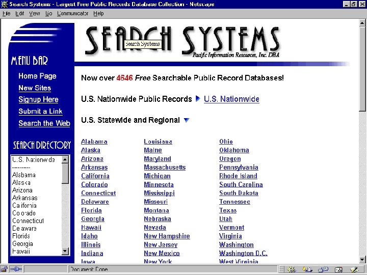Open the Nebraska state link
Image resolution: width=367 pixels, height=275 pixels.
point(158,219)
